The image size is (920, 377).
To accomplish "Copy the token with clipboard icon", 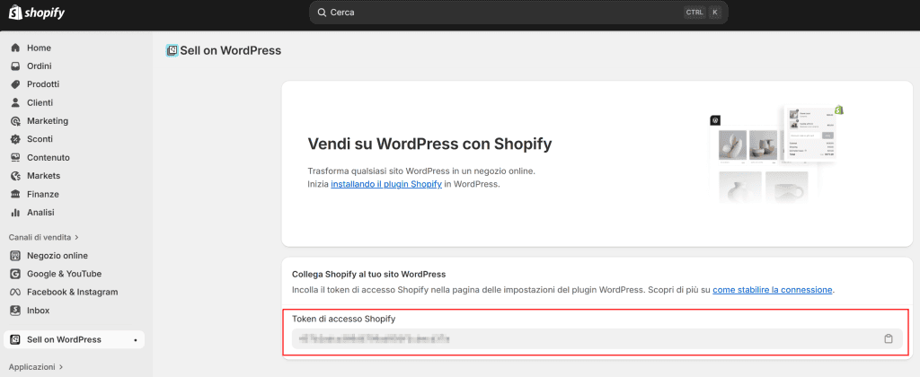I will coord(889,339).
